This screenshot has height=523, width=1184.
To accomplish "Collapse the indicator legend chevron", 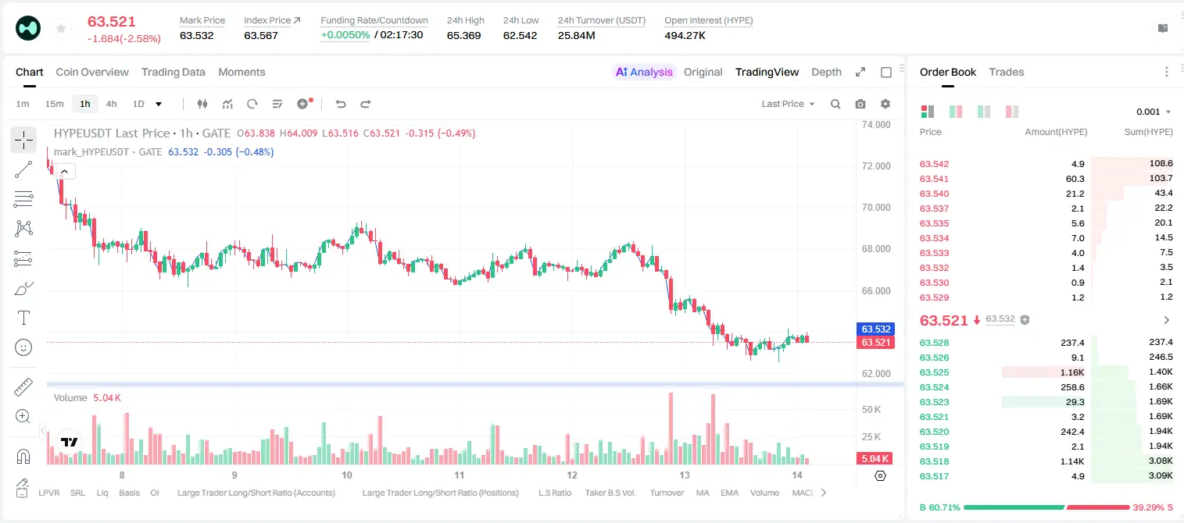I will pyautogui.click(x=65, y=172).
